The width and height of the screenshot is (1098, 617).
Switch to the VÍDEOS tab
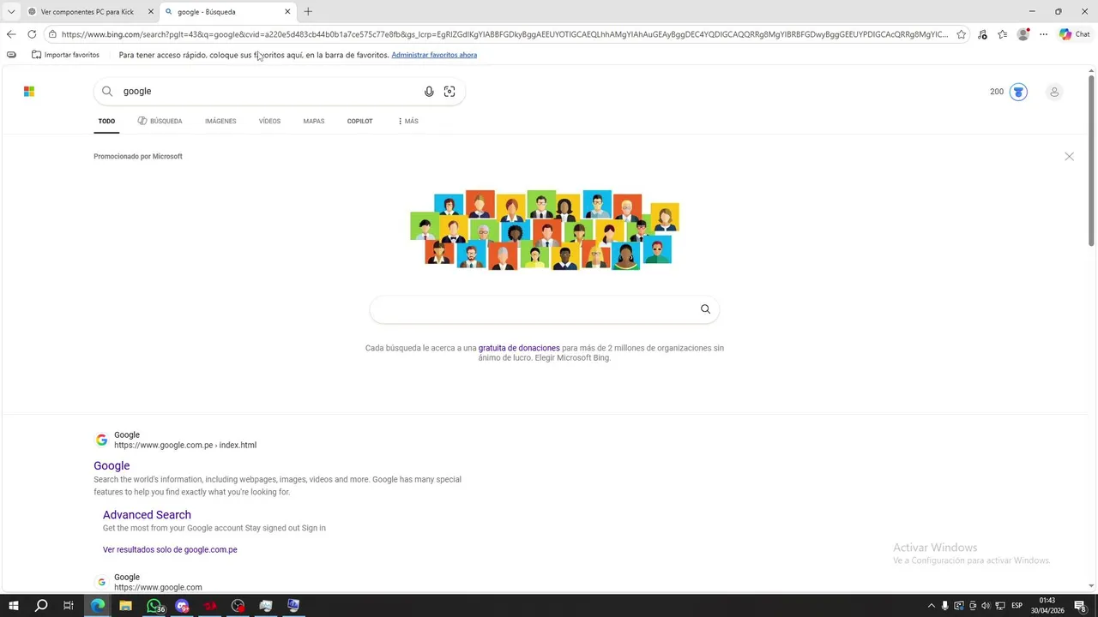[269, 122]
